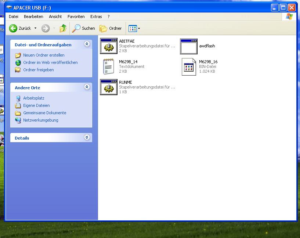Screen dimensions: 300x238
Task: Click the shared folder icon beside Ordner freigeben
Action: (x=18, y=70)
